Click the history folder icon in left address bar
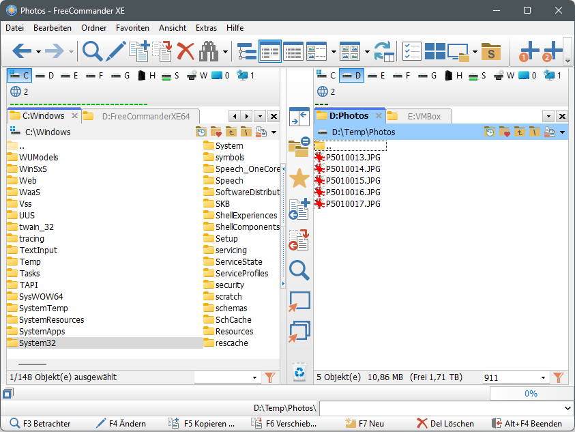Screen dimensions: 575x432 (x=201, y=132)
